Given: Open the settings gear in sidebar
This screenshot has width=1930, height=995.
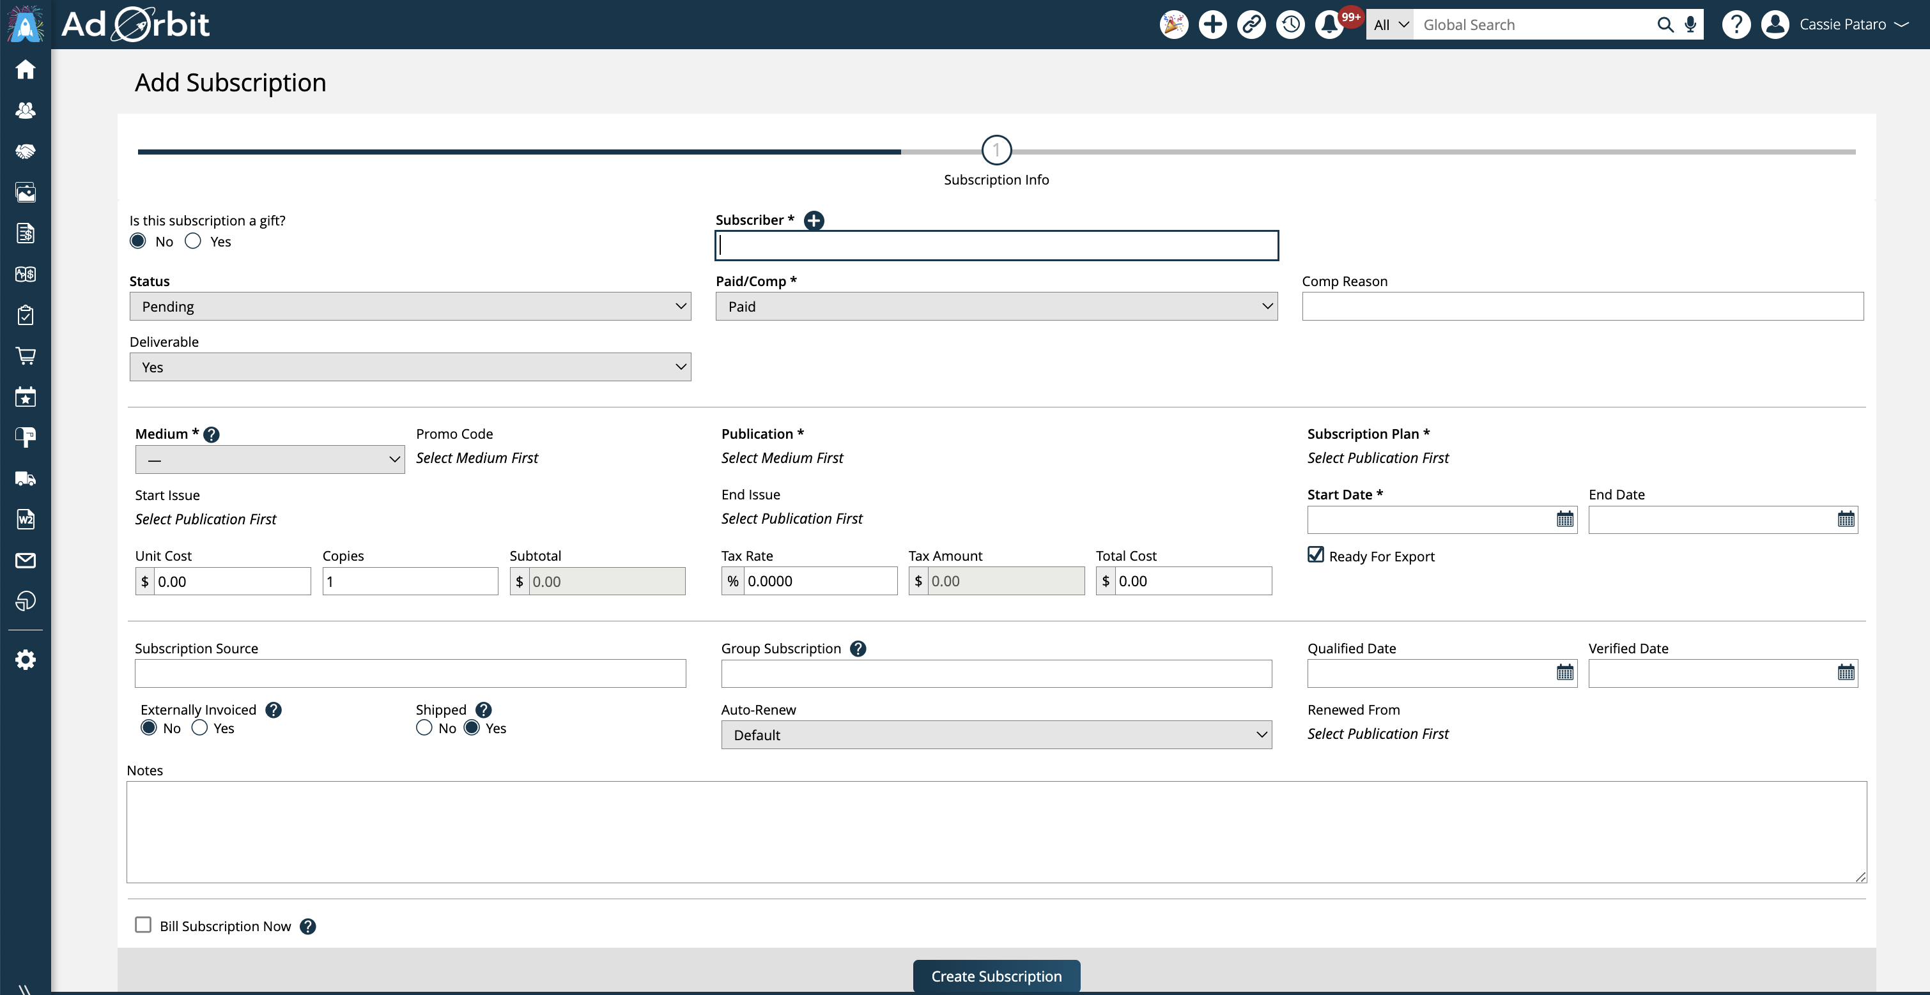Looking at the screenshot, I should [x=26, y=660].
